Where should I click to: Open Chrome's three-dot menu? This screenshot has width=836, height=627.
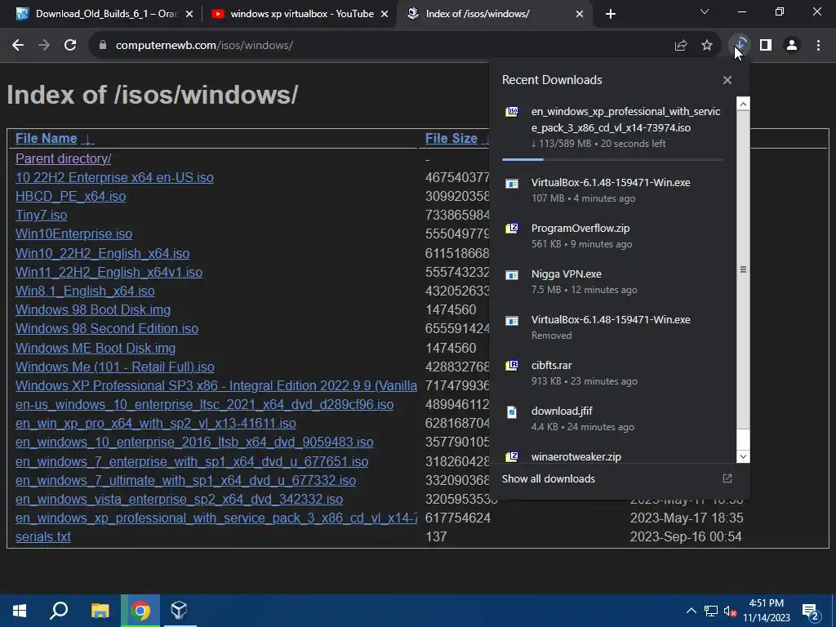click(x=818, y=46)
